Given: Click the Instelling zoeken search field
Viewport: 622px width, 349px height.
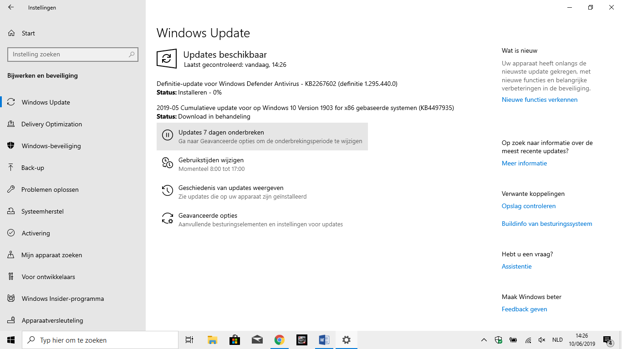Looking at the screenshot, I should click(x=73, y=54).
